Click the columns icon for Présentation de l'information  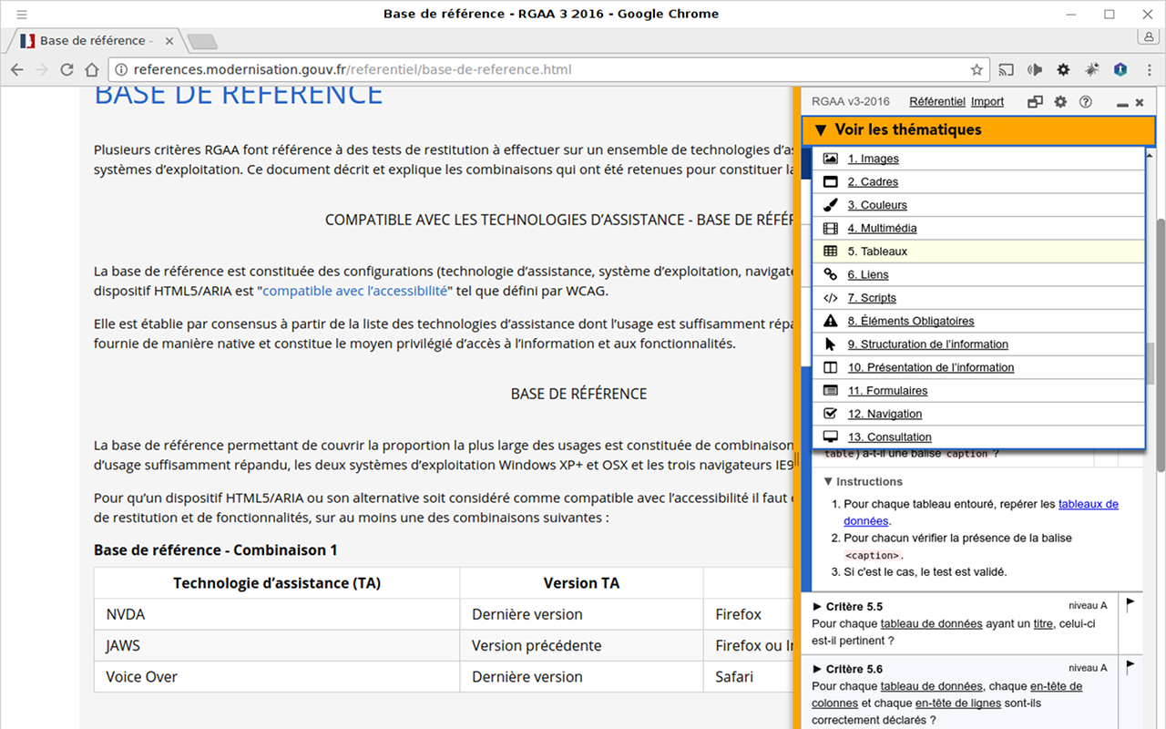coord(830,367)
